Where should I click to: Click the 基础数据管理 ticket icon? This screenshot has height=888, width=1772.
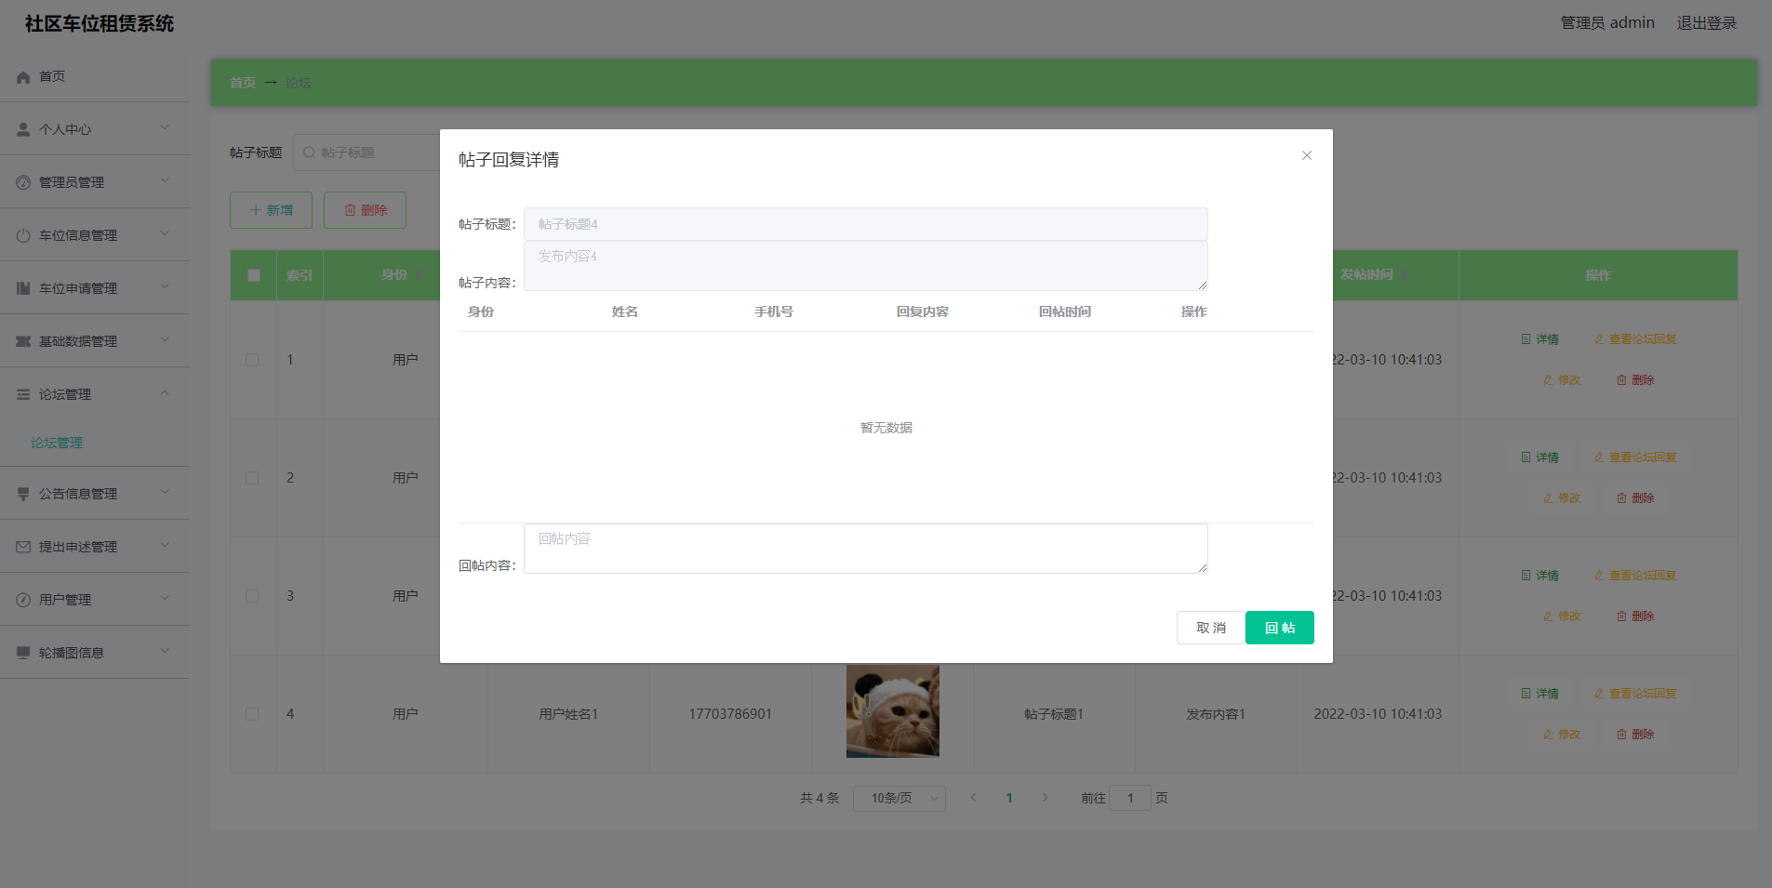click(x=23, y=342)
